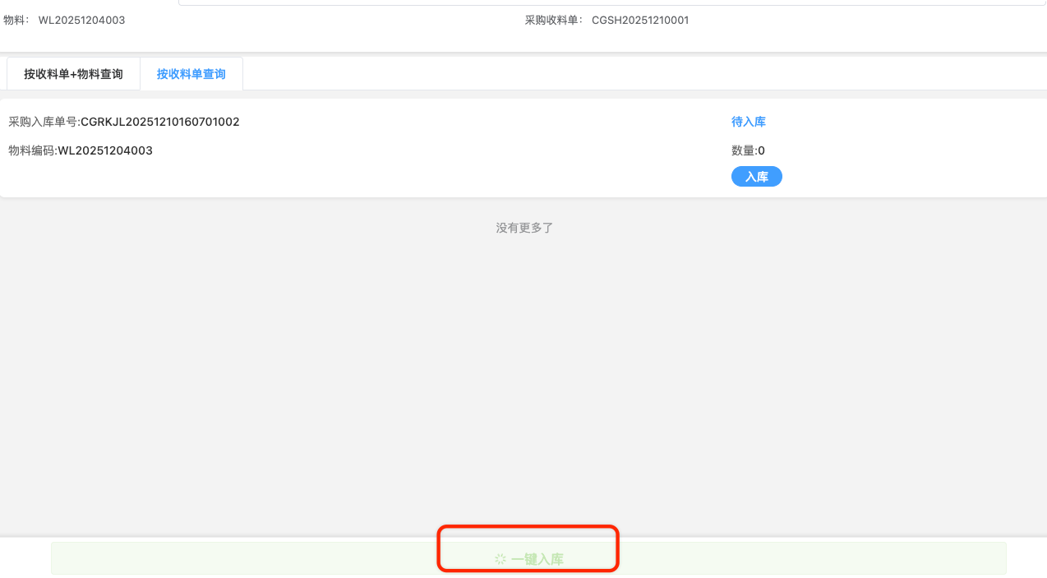Click the blank tab bar area right of 按收料单查询

641,74
